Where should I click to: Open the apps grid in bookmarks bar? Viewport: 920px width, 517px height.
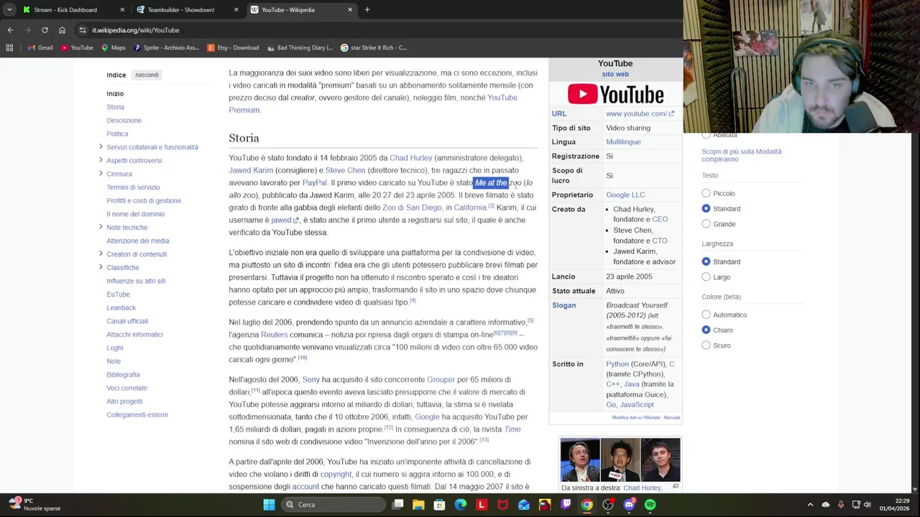(9, 48)
